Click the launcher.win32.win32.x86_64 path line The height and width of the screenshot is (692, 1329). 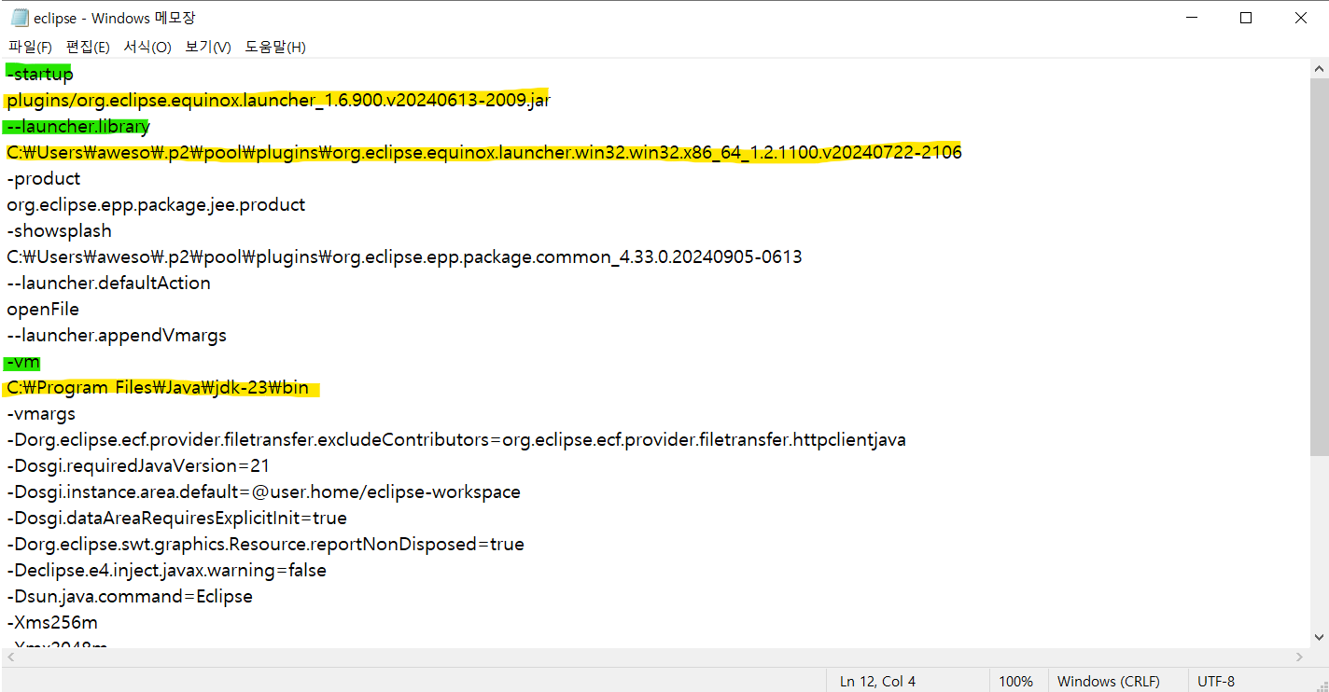point(483,152)
